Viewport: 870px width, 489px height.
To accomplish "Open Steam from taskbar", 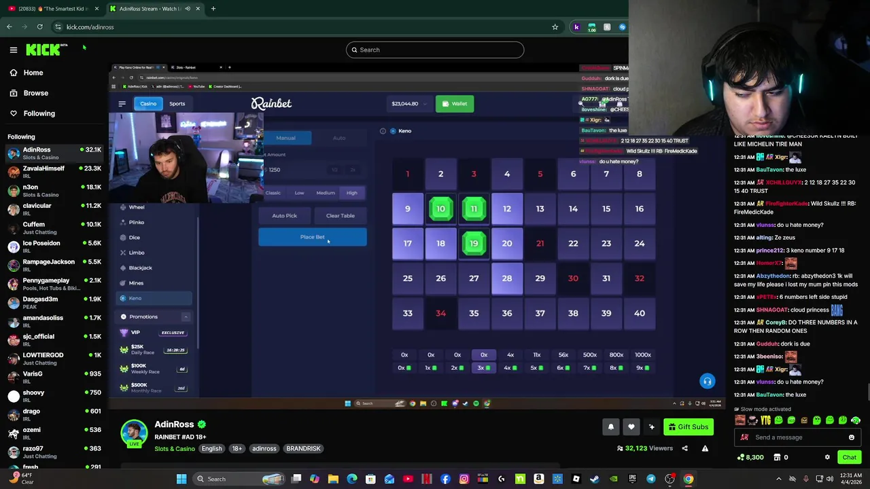I will pyautogui.click(x=595, y=479).
